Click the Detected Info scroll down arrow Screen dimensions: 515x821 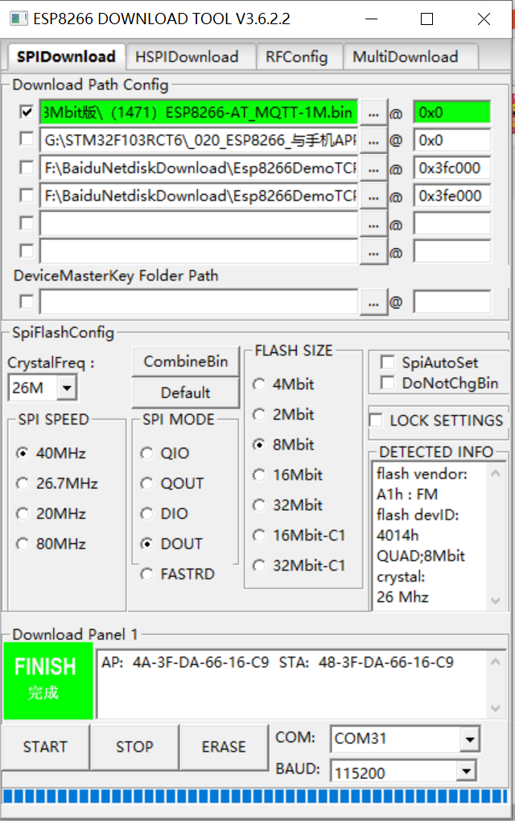click(496, 600)
